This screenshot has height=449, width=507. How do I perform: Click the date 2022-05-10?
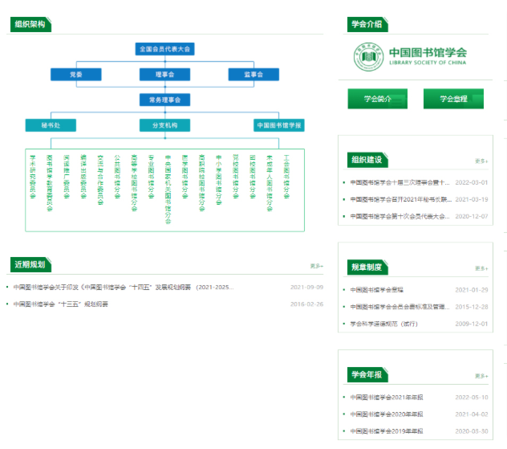click(472, 398)
